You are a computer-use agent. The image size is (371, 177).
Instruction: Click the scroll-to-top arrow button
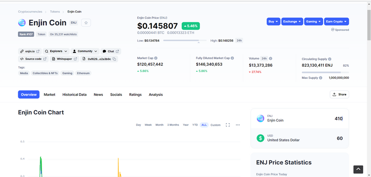tap(358, 169)
